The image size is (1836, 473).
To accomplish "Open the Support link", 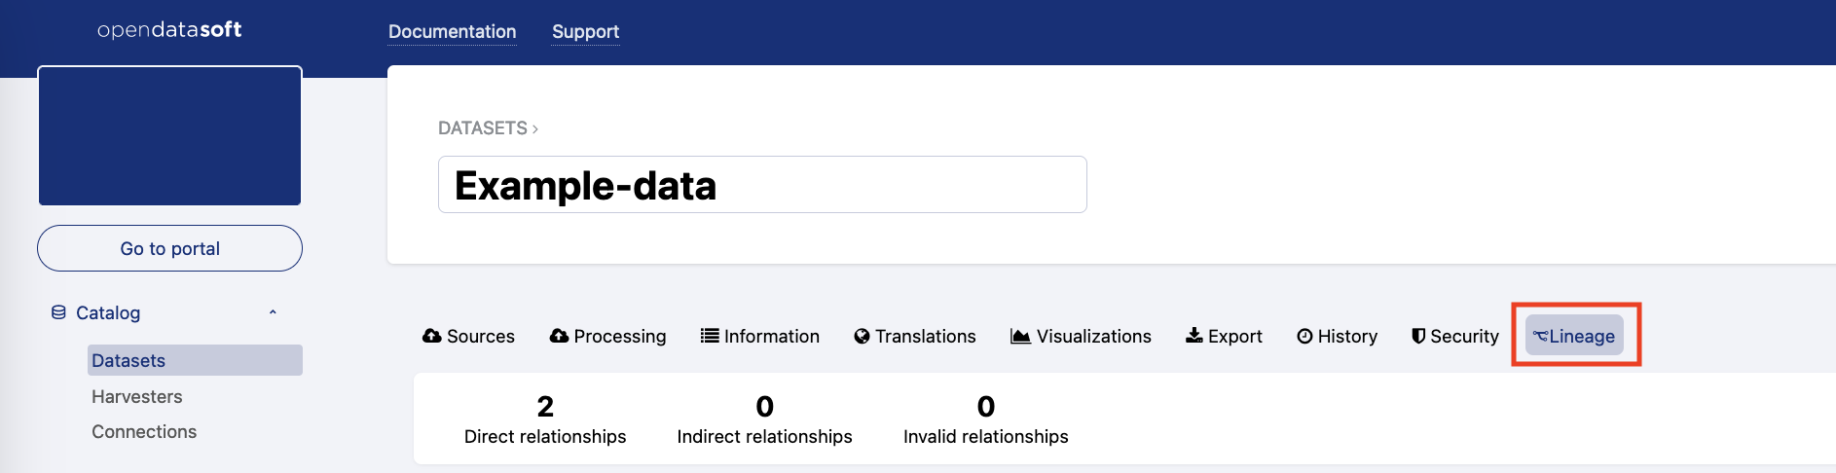I will pos(585,31).
